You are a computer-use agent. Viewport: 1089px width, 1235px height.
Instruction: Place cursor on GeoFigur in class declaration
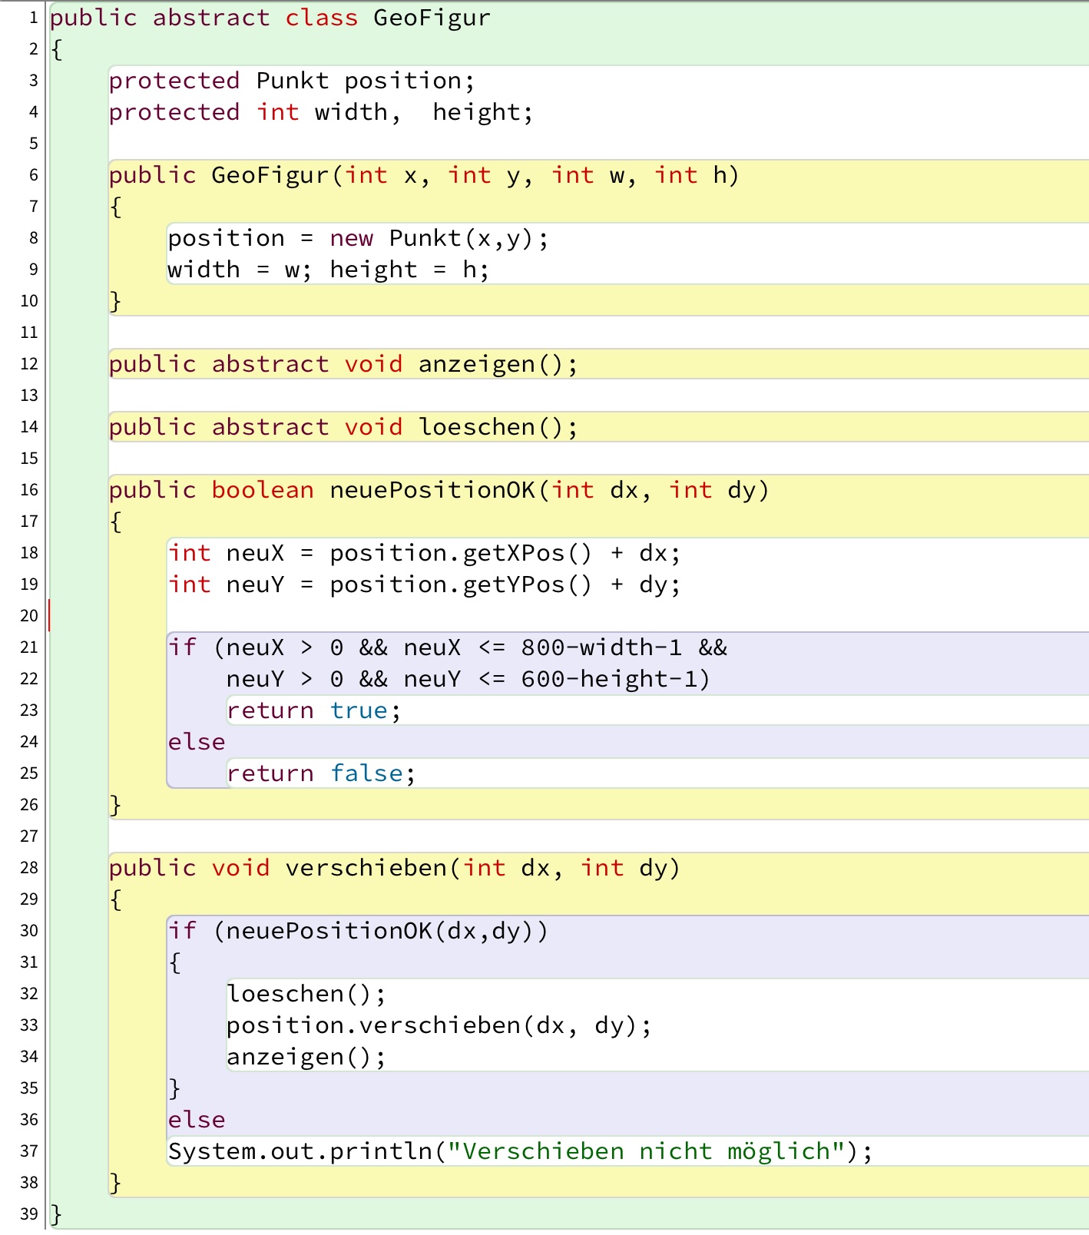[x=431, y=18]
